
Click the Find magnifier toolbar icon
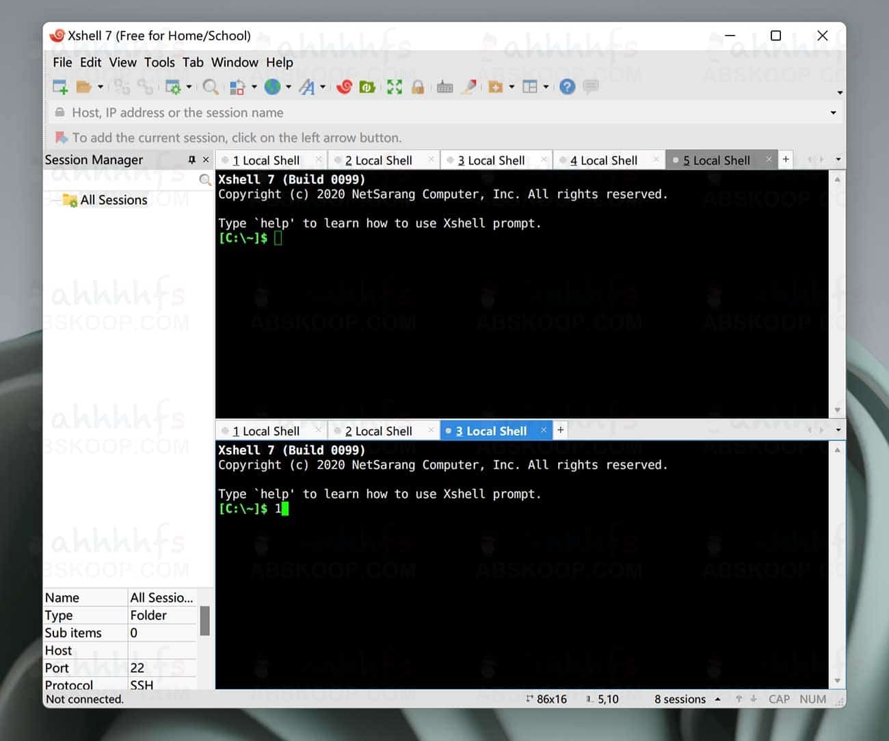point(211,87)
